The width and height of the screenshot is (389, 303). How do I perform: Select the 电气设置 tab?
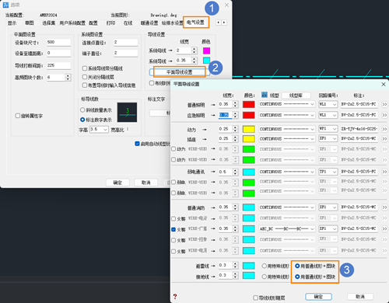pos(195,23)
